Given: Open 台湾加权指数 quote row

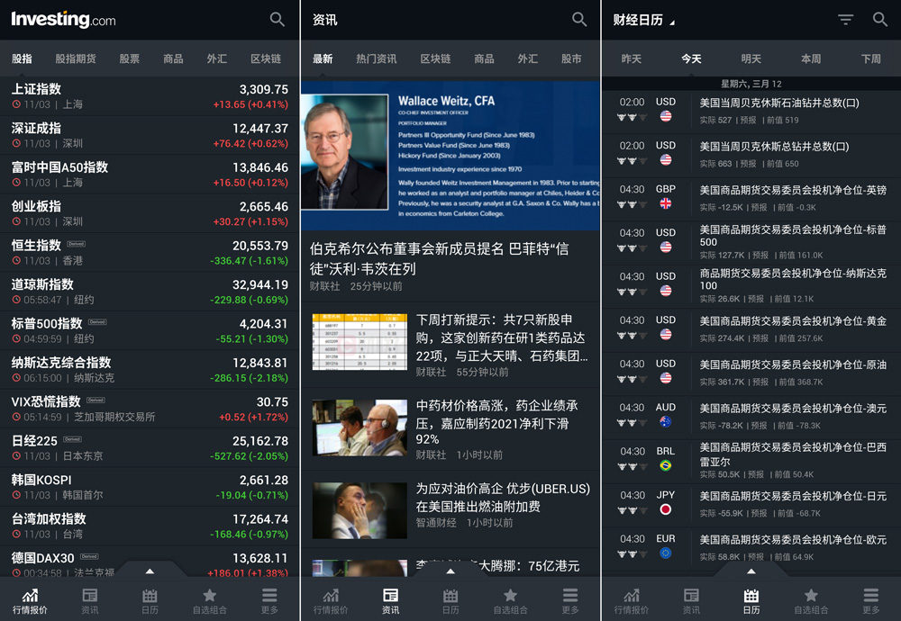Looking at the screenshot, I should coord(150,526).
